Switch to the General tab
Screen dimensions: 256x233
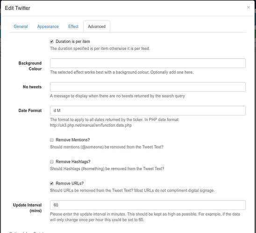21,27
